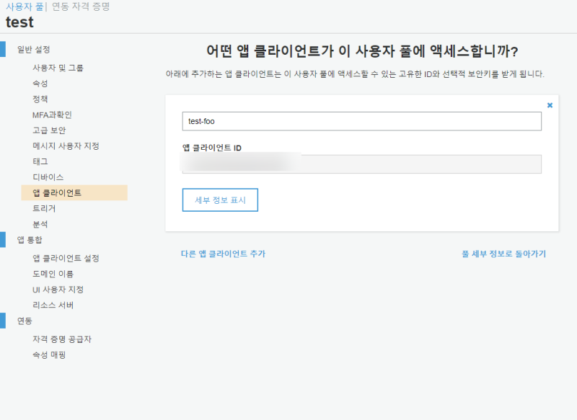This screenshot has height=420, width=577.
Task: Click the app client name field test-foo
Action: tap(361, 121)
